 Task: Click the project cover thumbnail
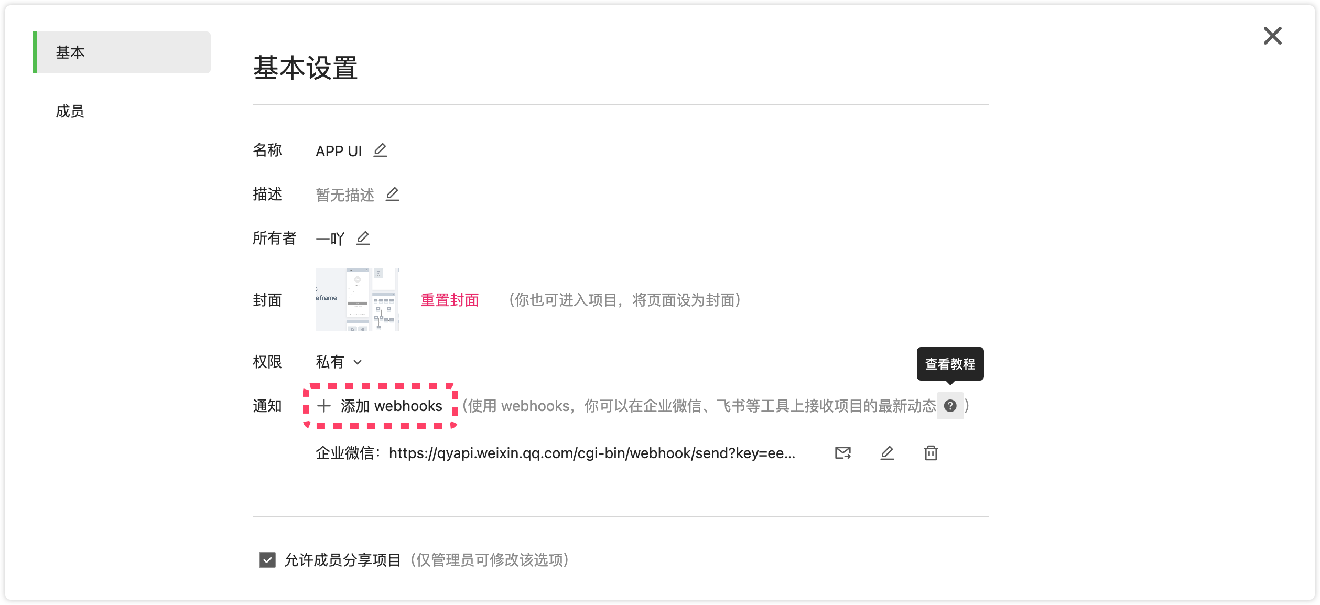(357, 300)
